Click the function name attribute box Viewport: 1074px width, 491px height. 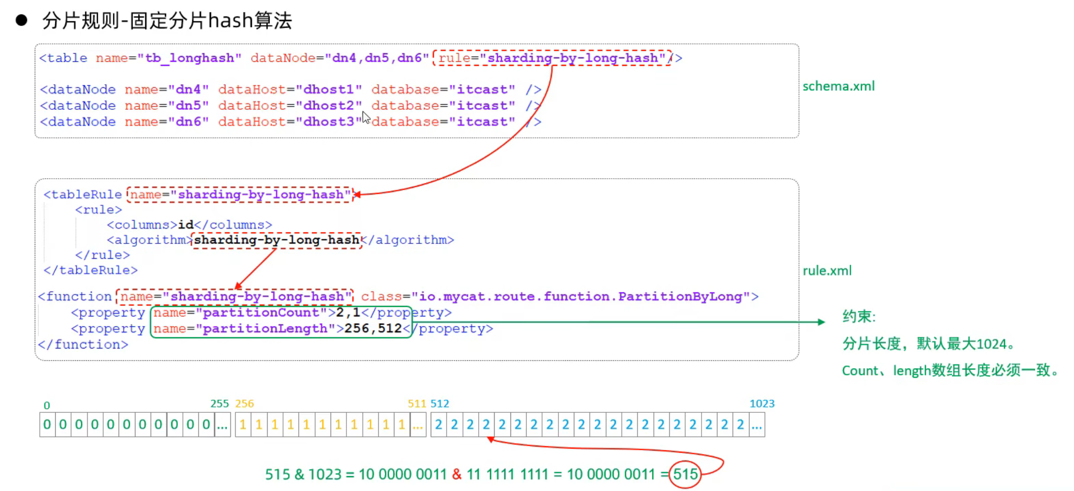coord(235,297)
